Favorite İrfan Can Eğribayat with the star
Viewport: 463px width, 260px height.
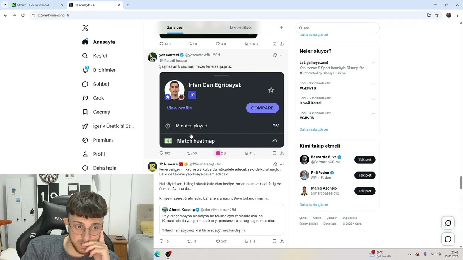click(271, 90)
